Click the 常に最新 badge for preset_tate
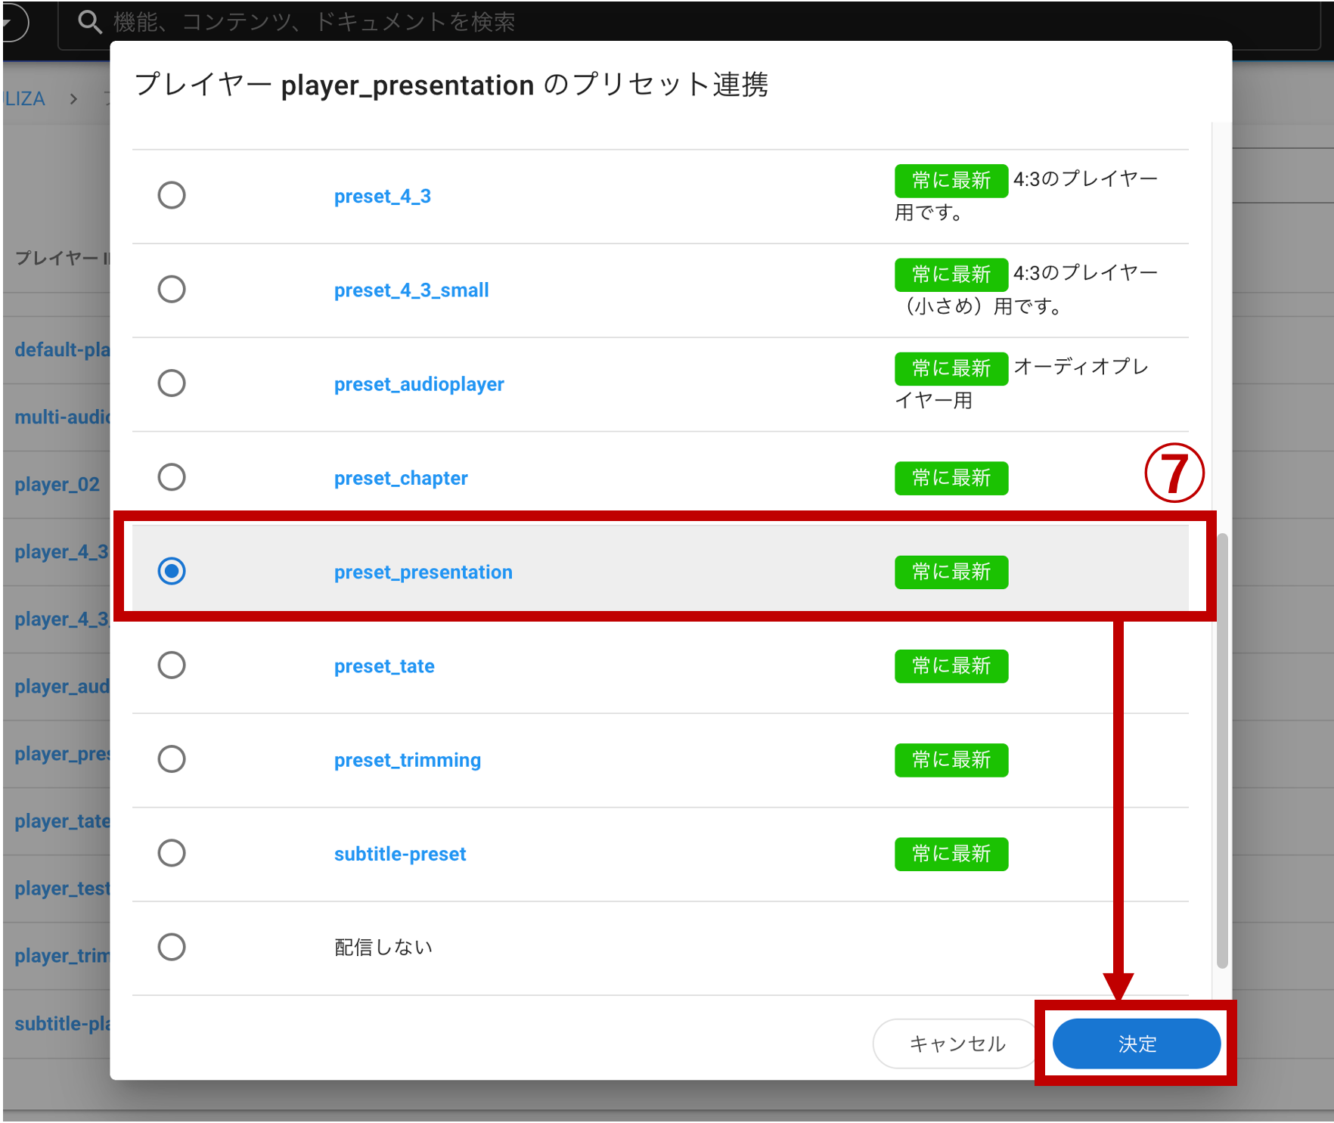This screenshot has width=1334, height=1123. tap(951, 665)
